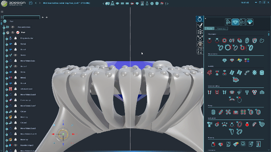Viewport: 271px width, 152px height.
Task: Open the workshop dropdown arrow beside ring icon
Action: (x=205, y=19)
